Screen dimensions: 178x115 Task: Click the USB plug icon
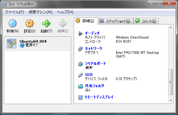80,75
